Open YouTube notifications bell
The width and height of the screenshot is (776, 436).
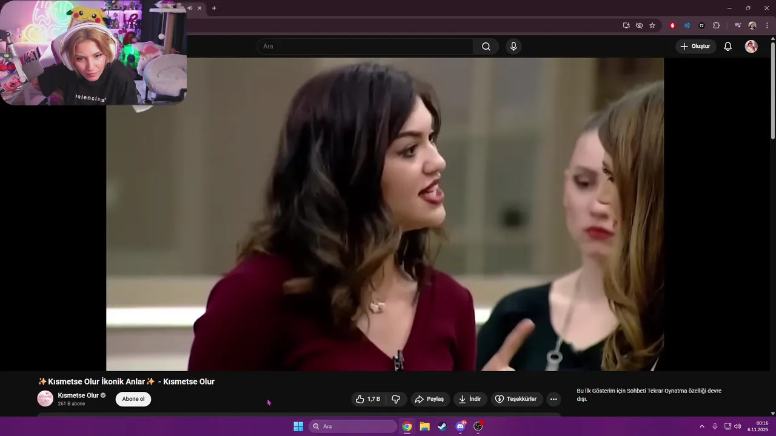coord(728,47)
